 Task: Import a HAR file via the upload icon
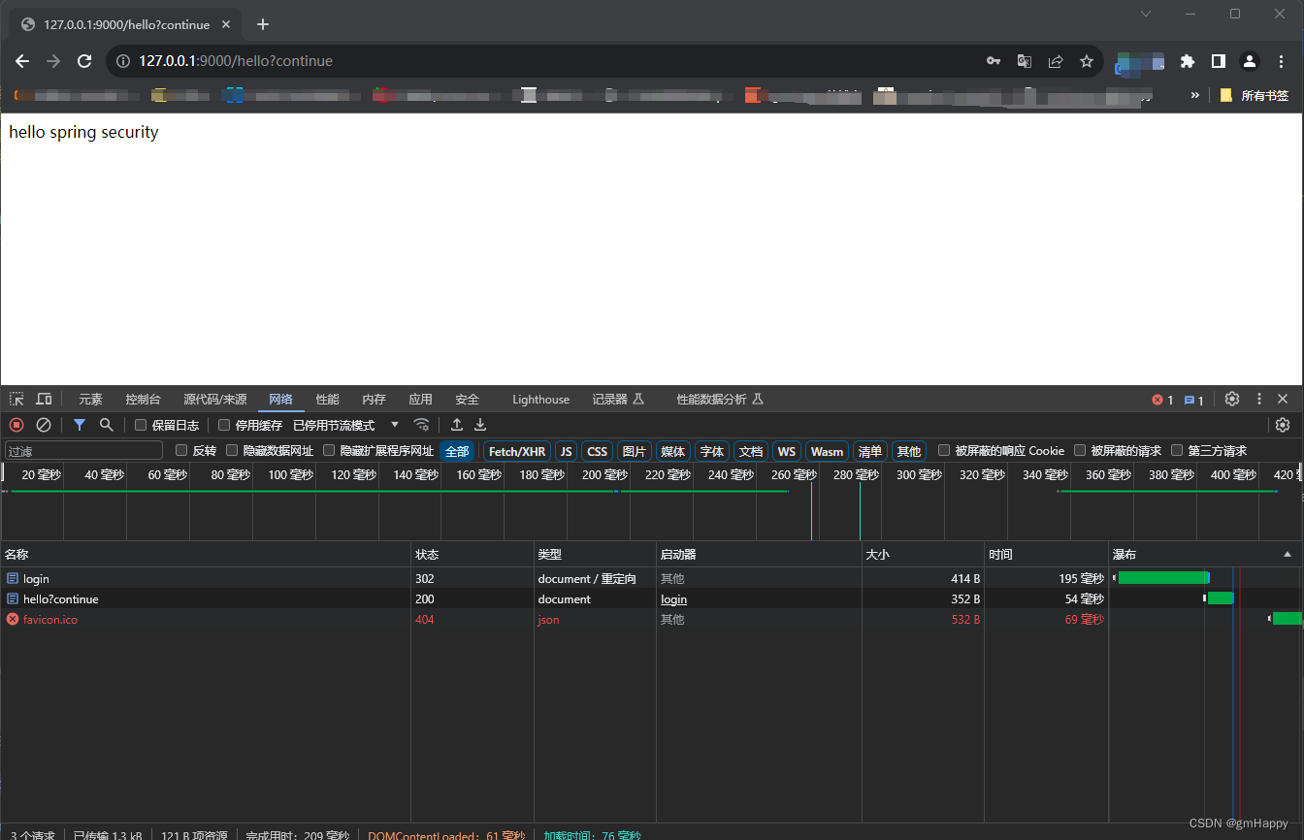[457, 425]
